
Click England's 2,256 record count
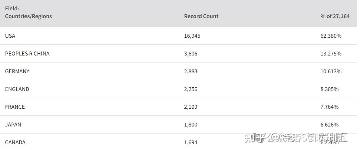[x=191, y=89]
